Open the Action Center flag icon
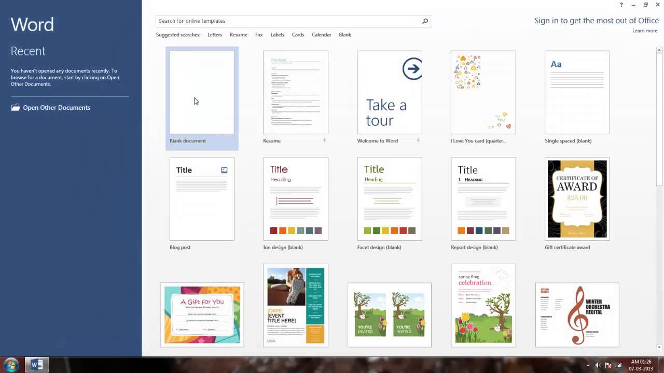The image size is (664, 373). click(608, 365)
